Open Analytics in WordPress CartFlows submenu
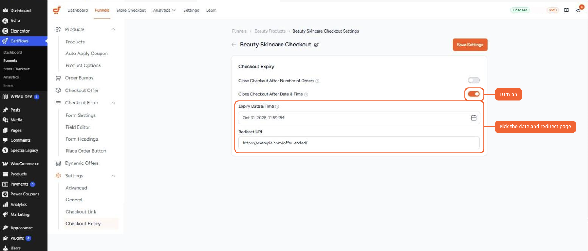 pos(11,77)
